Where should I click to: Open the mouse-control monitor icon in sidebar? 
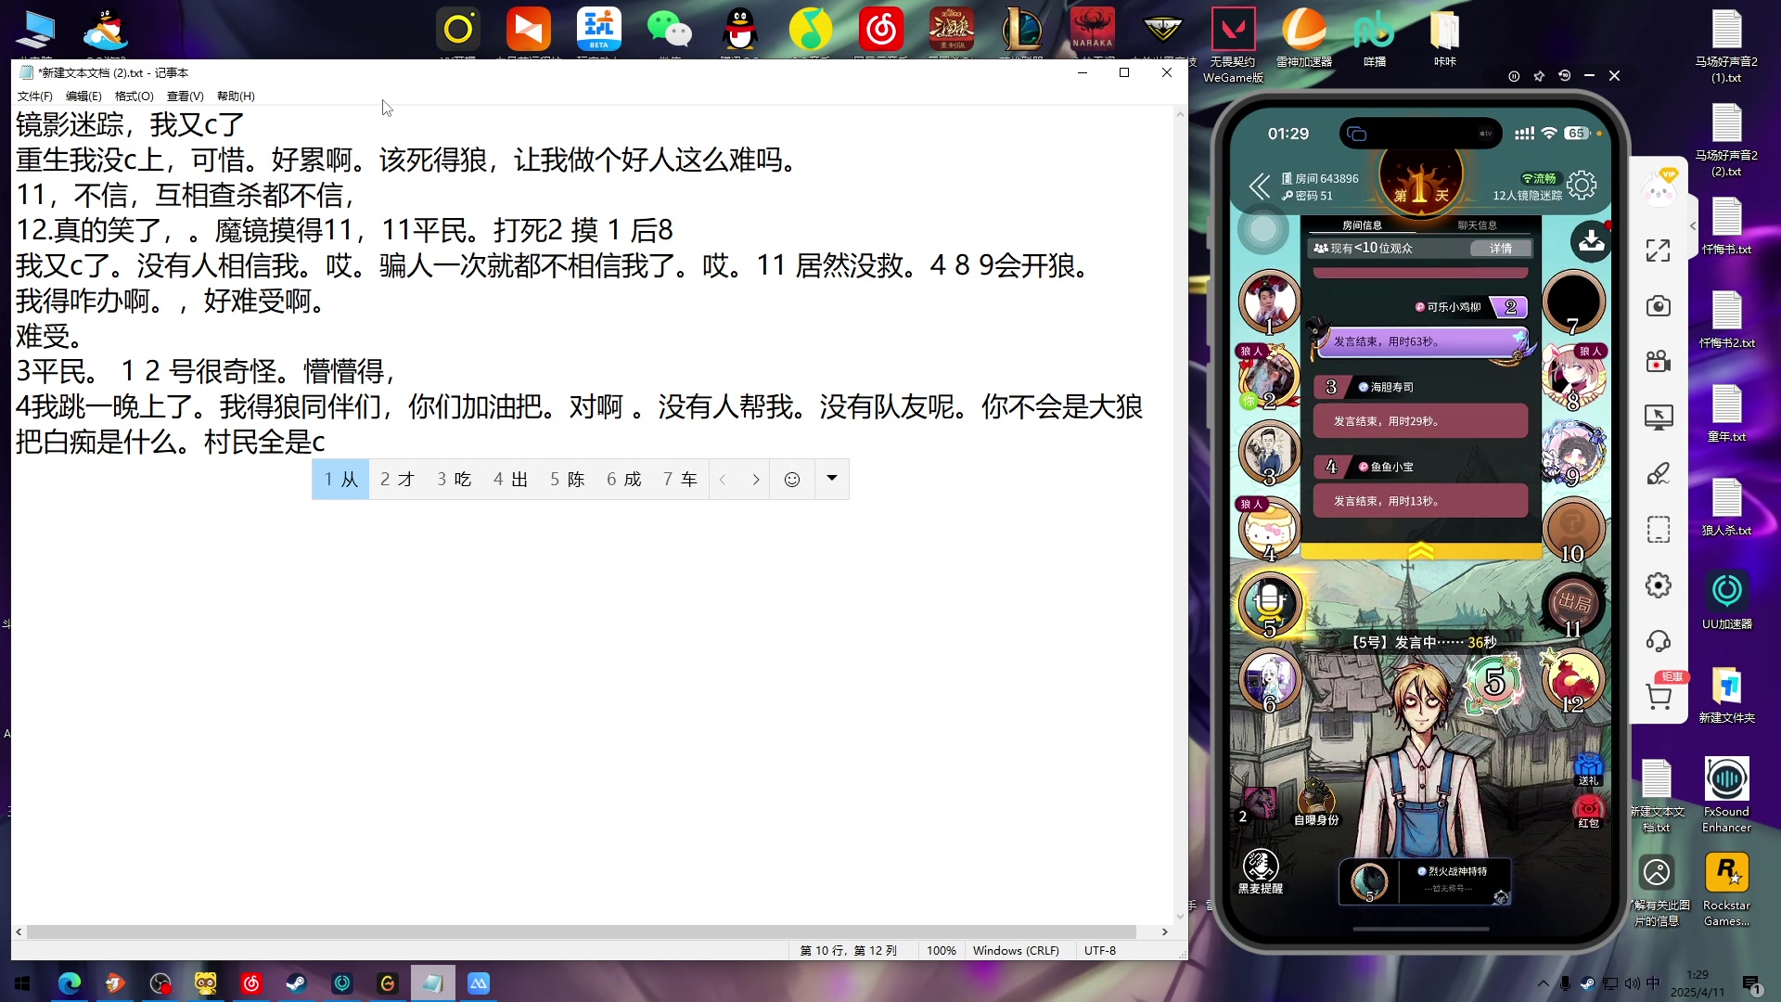[1658, 417]
